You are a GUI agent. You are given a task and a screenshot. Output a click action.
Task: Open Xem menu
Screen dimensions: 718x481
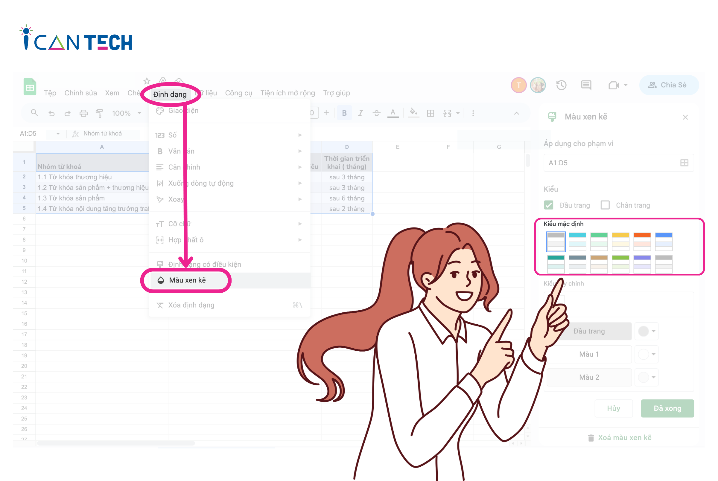[112, 93]
